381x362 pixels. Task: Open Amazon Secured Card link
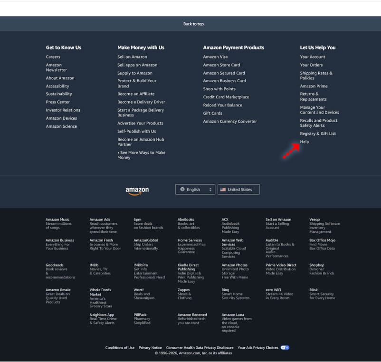tap(224, 73)
